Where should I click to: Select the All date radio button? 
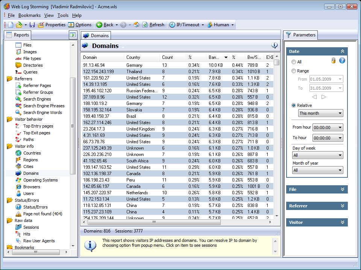(294, 62)
